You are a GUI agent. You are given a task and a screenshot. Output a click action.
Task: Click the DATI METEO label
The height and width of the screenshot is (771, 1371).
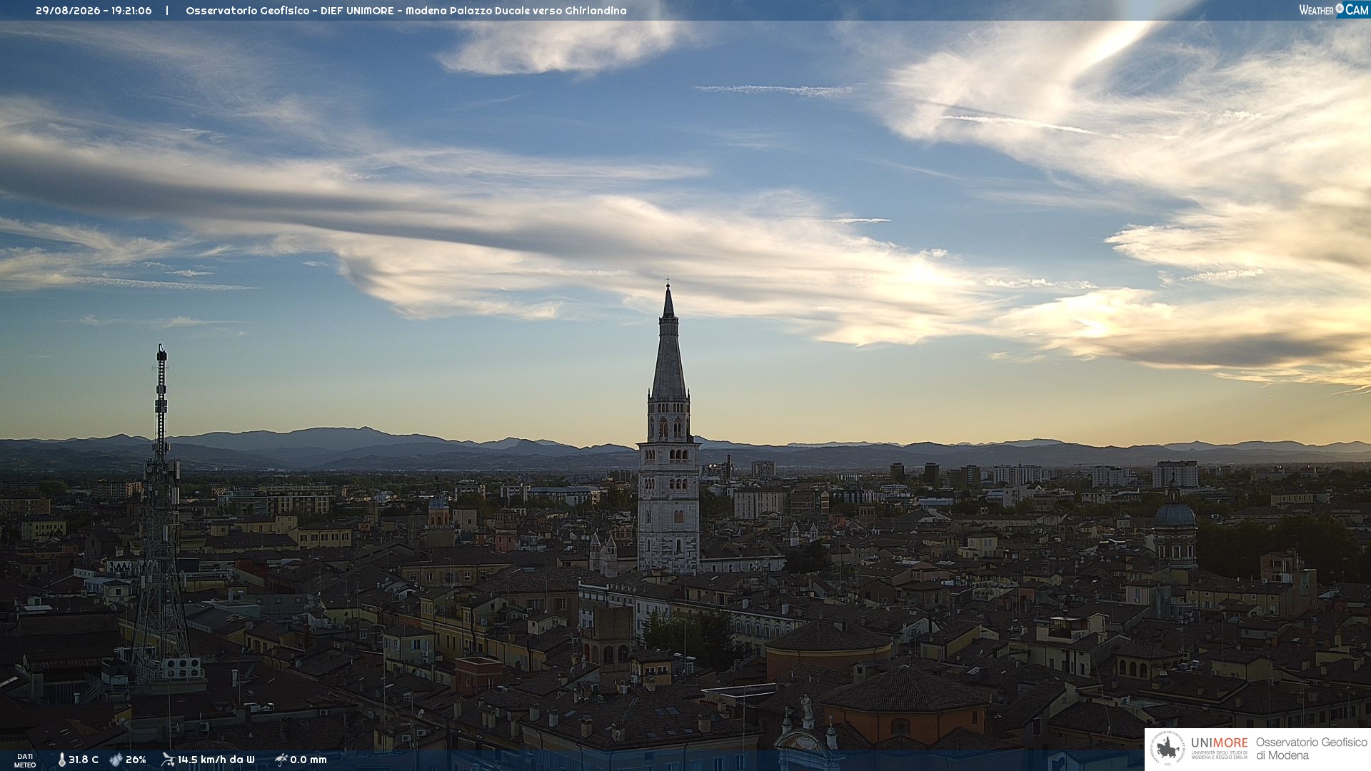[x=25, y=760]
